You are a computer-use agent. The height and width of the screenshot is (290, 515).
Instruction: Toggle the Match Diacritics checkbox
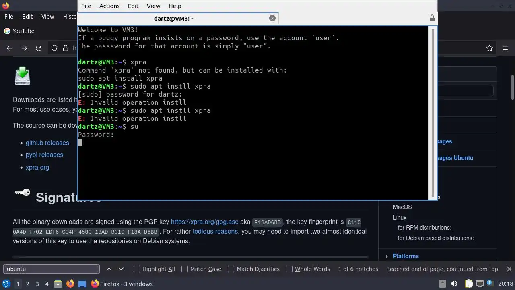231,269
